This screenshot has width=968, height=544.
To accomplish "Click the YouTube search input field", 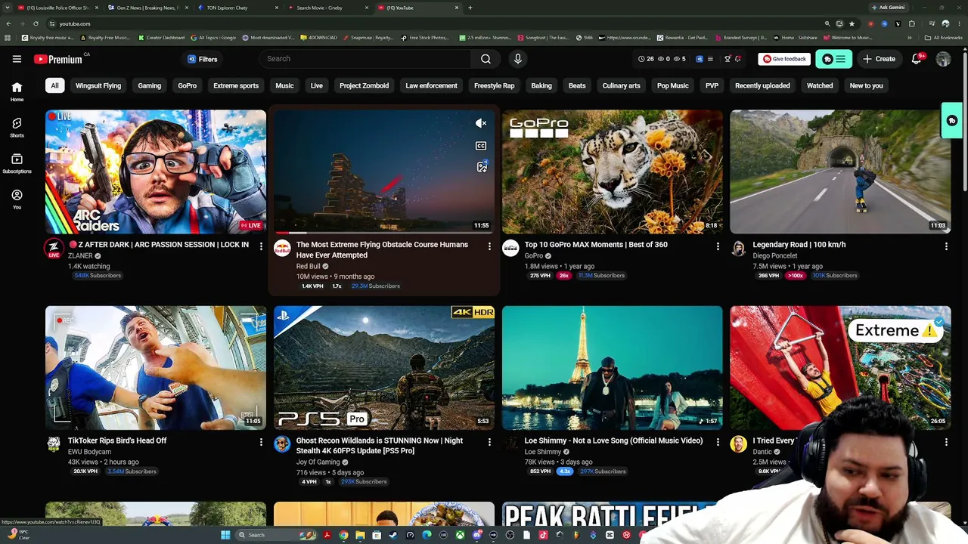I will coord(365,59).
